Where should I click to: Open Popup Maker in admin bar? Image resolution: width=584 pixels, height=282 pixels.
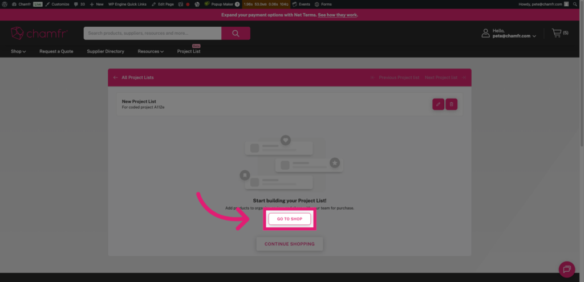[222, 4]
